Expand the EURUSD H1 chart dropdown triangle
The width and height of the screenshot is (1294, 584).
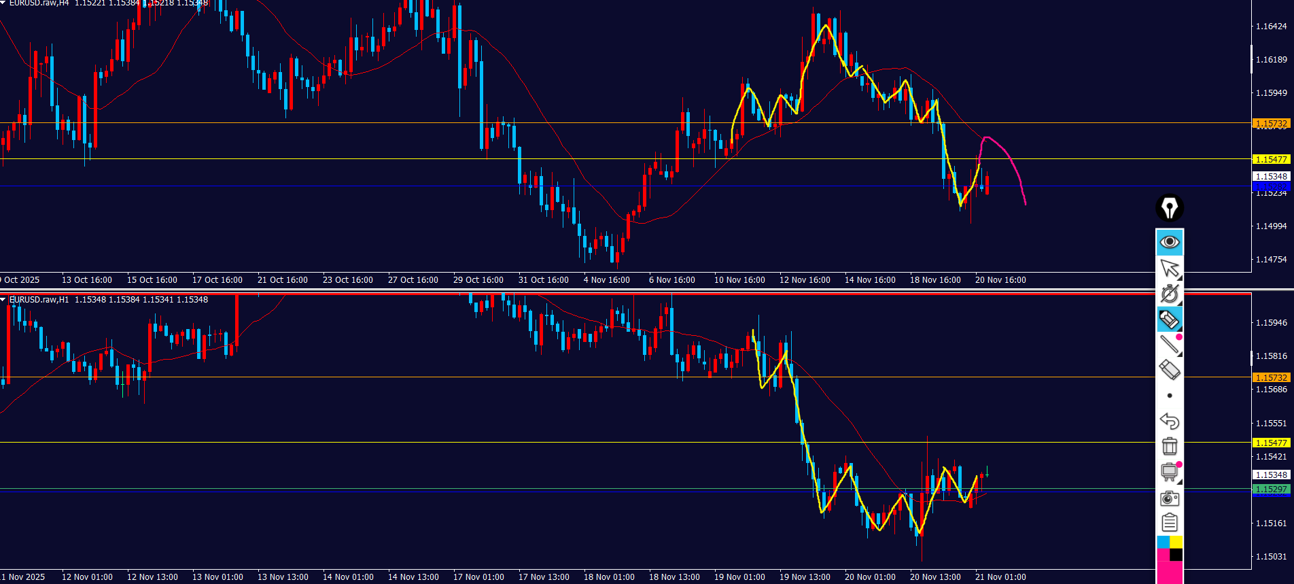3,300
